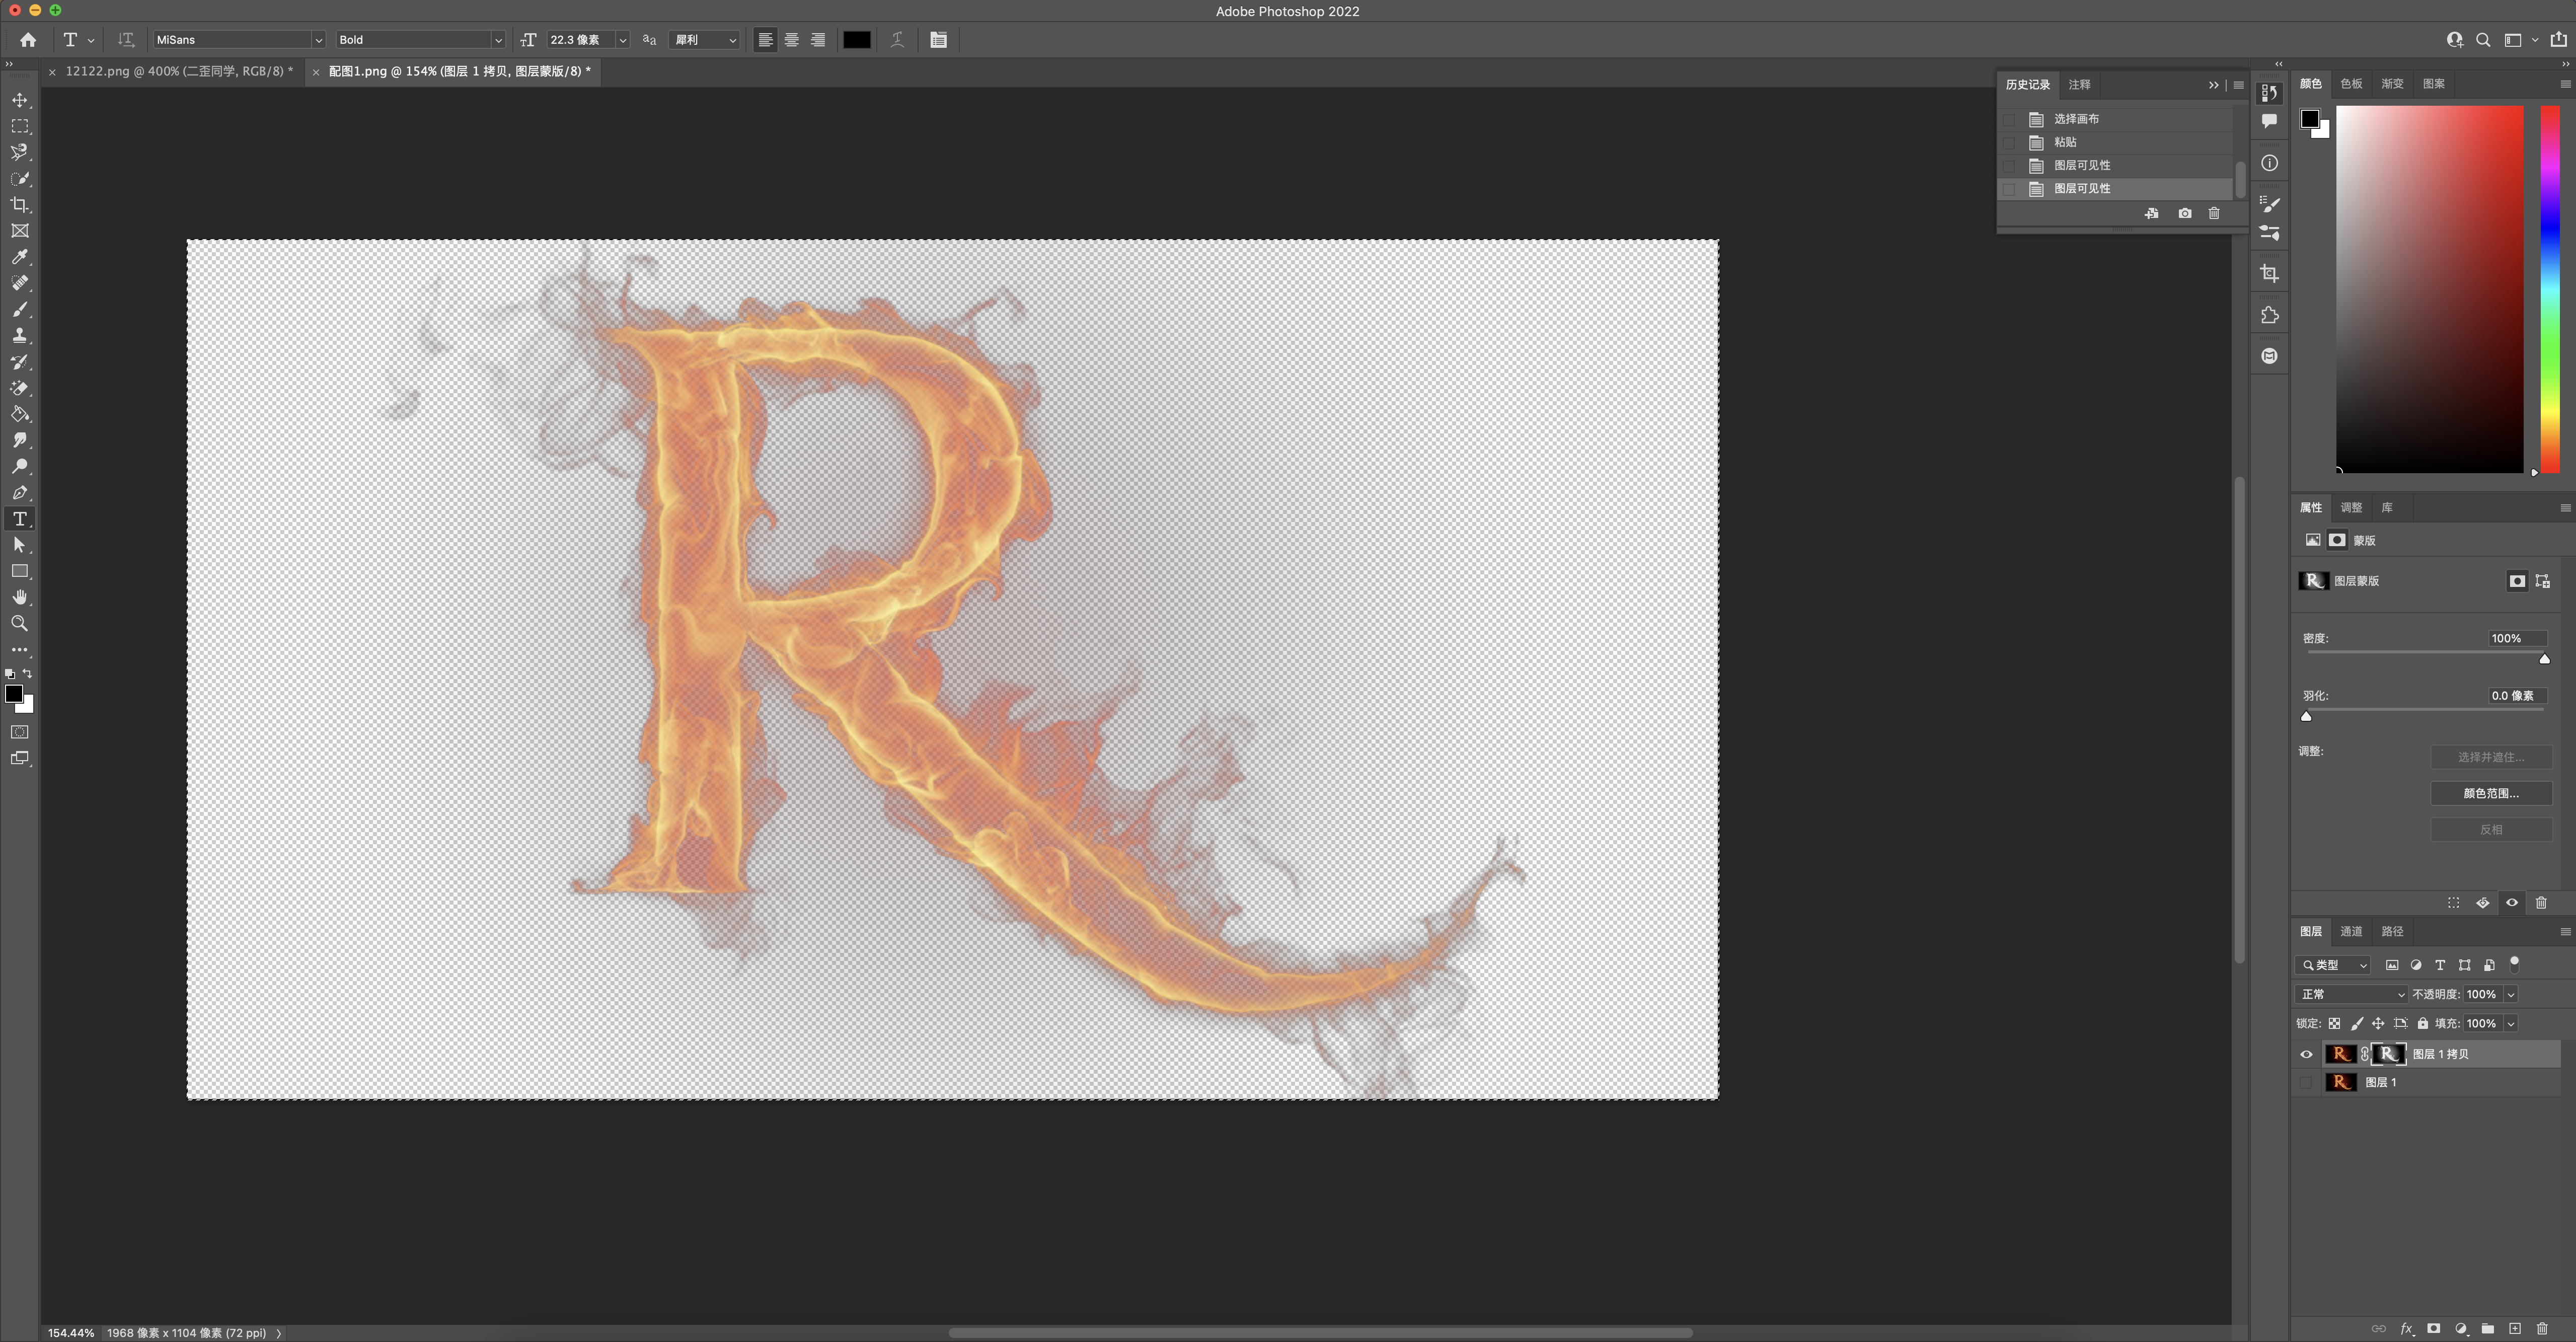The image size is (2576, 1342).
Task: Activate the Hand tool
Action: tap(20, 597)
